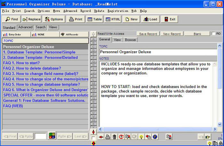Click the up arrow above alphabet index
This screenshot has height=146, width=224.
[93, 34]
